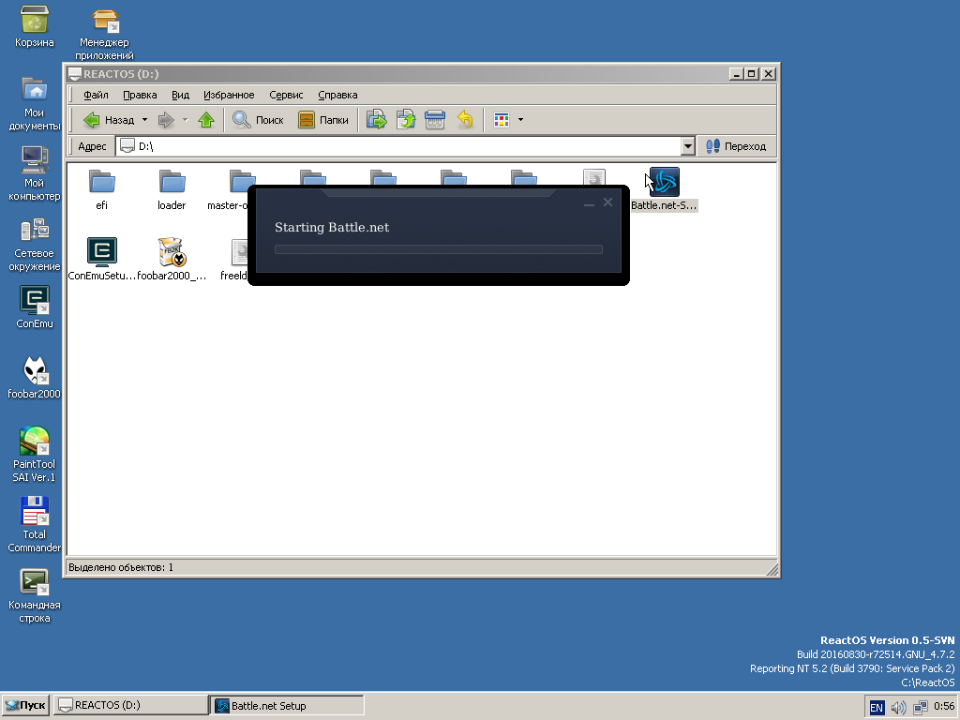This screenshot has height=720, width=960.
Task: Expand the Views dropdown arrow
Action: pyautogui.click(x=521, y=120)
